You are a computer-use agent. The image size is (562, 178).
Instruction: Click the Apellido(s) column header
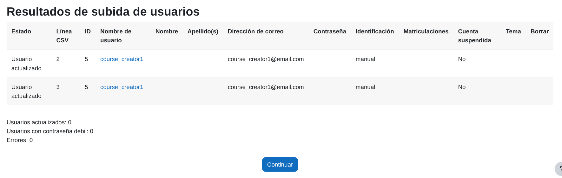tap(203, 31)
